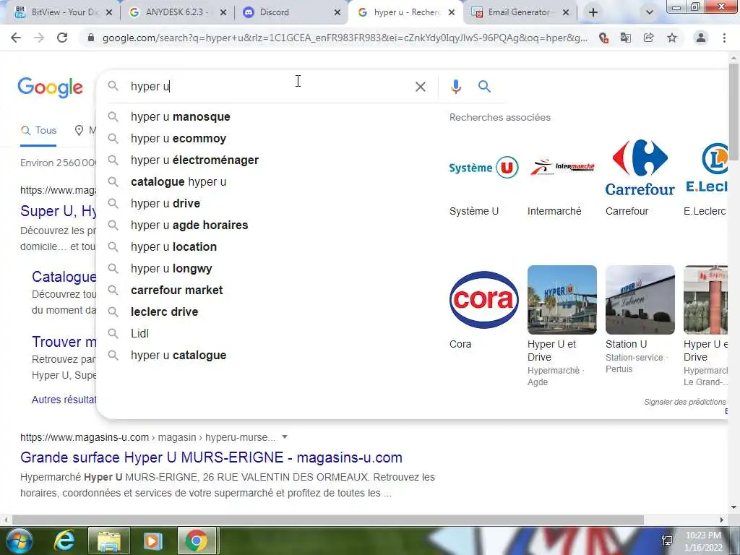Choose suggestion leclerc drive
This screenshot has height=555, width=740.
164,312
